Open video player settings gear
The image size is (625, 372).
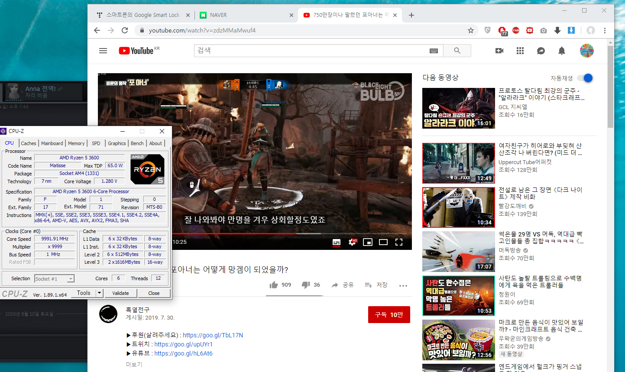tap(353, 242)
